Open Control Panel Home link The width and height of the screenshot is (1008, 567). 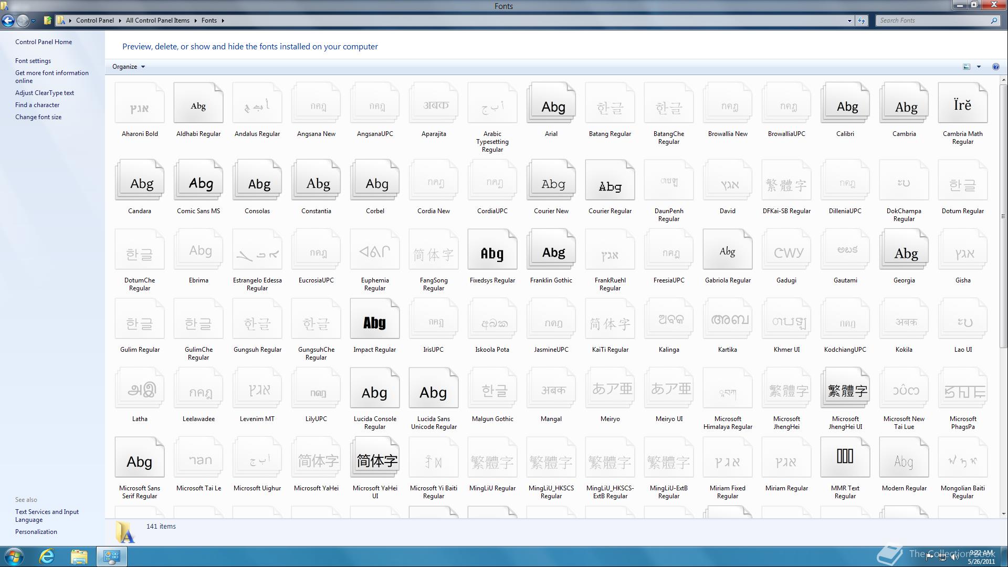[44, 42]
